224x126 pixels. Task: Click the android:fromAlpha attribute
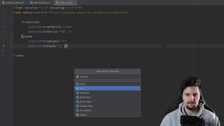(x=43, y=41)
